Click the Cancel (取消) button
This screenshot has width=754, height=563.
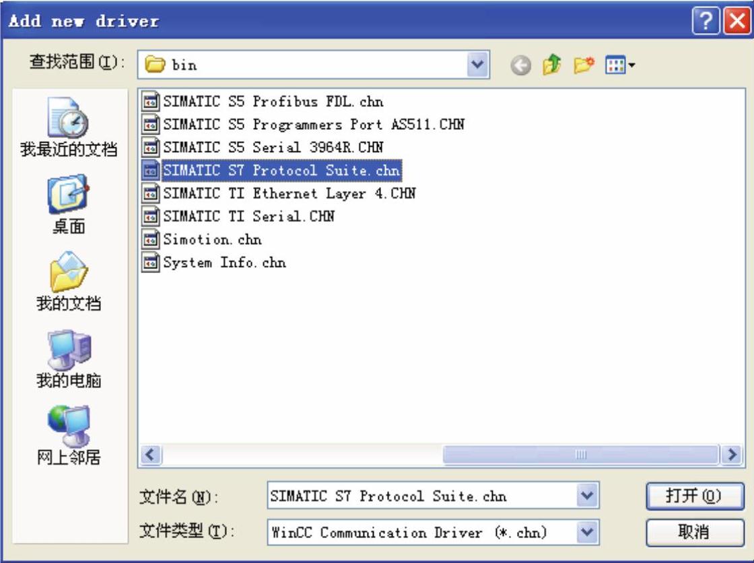(x=694, y=532)
